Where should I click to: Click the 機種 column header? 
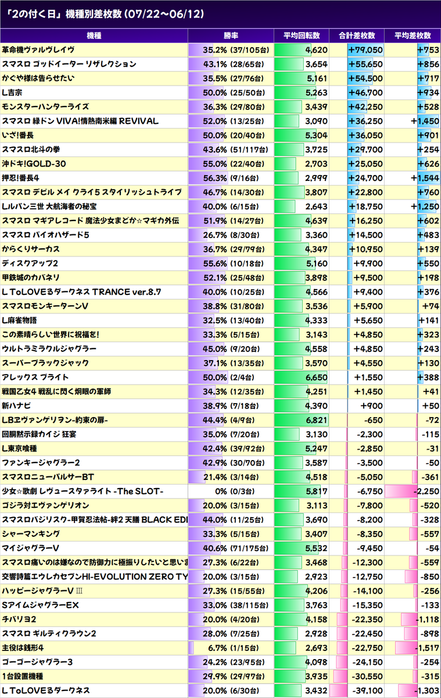coord(94,35)
